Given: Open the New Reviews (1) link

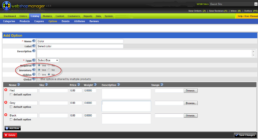Looking at the screenshot, I should pyautogui.click(x=218, y=11).
